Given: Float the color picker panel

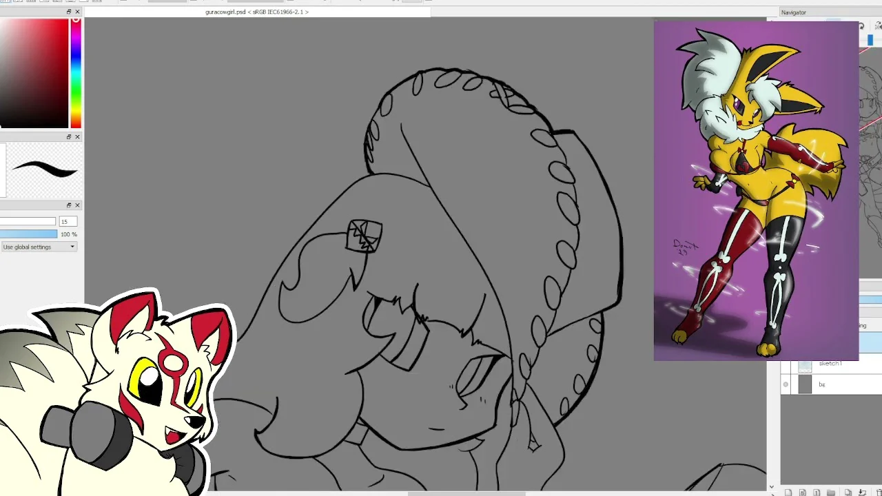Looking at the screenshot, I should point(69,12).
